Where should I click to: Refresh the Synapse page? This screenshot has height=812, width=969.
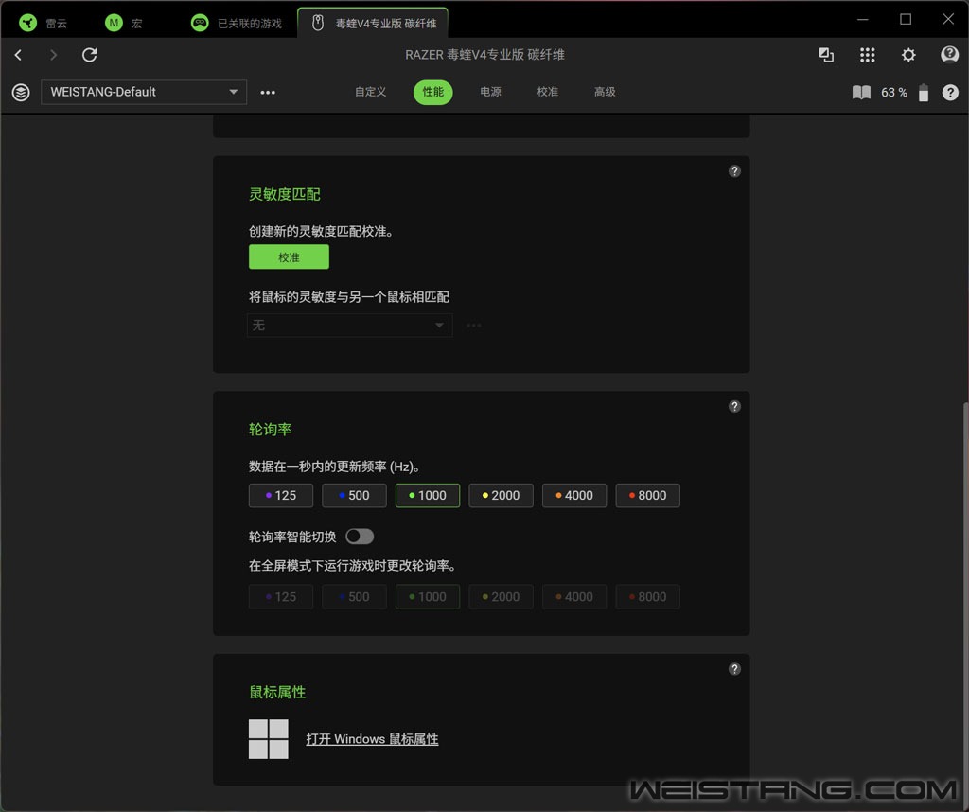(x=90, y=55)
